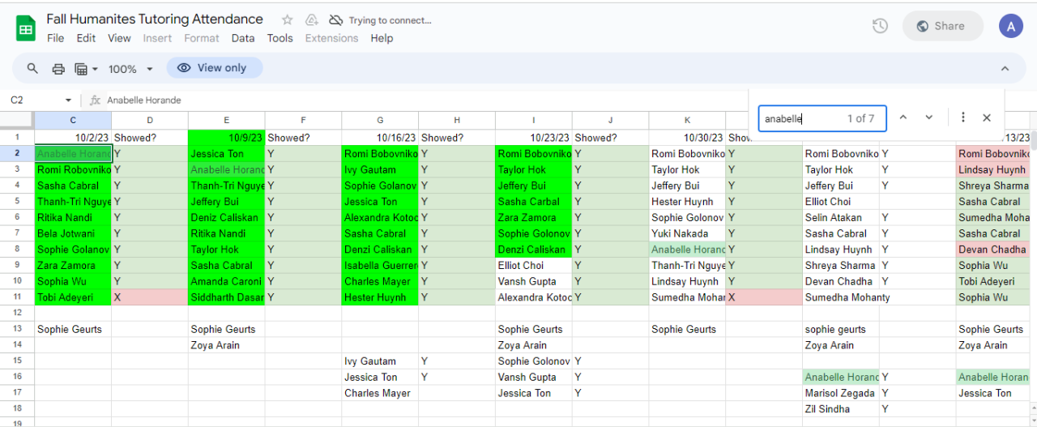Open the File menu

pos(55,38)
